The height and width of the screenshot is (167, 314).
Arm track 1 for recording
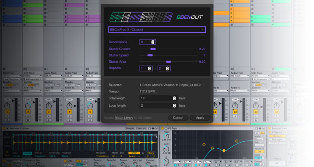tap(7, 120)
